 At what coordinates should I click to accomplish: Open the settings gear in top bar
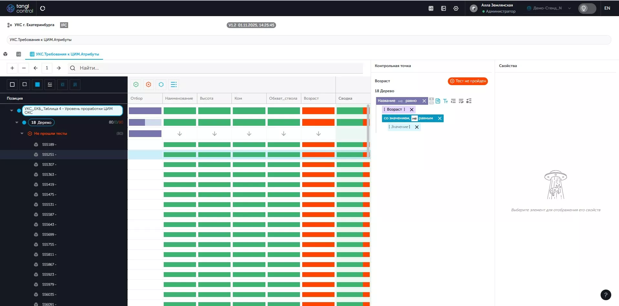tap(456, 8)
